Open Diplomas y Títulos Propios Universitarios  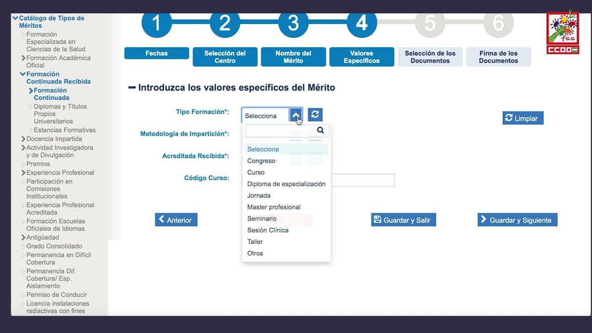pyautogui.click(x=60, y=114)
